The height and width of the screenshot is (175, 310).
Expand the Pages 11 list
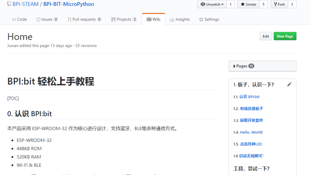click(262, 66)
